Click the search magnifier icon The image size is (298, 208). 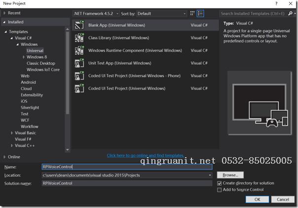pos(290,13)
